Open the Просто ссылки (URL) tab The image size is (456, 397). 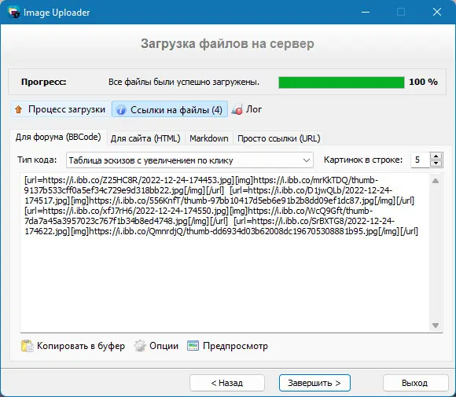[x=278, y=138]
